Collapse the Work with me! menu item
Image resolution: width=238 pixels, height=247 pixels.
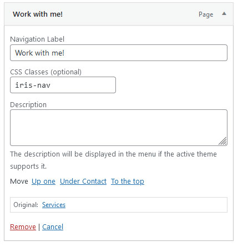pos(224,14)
